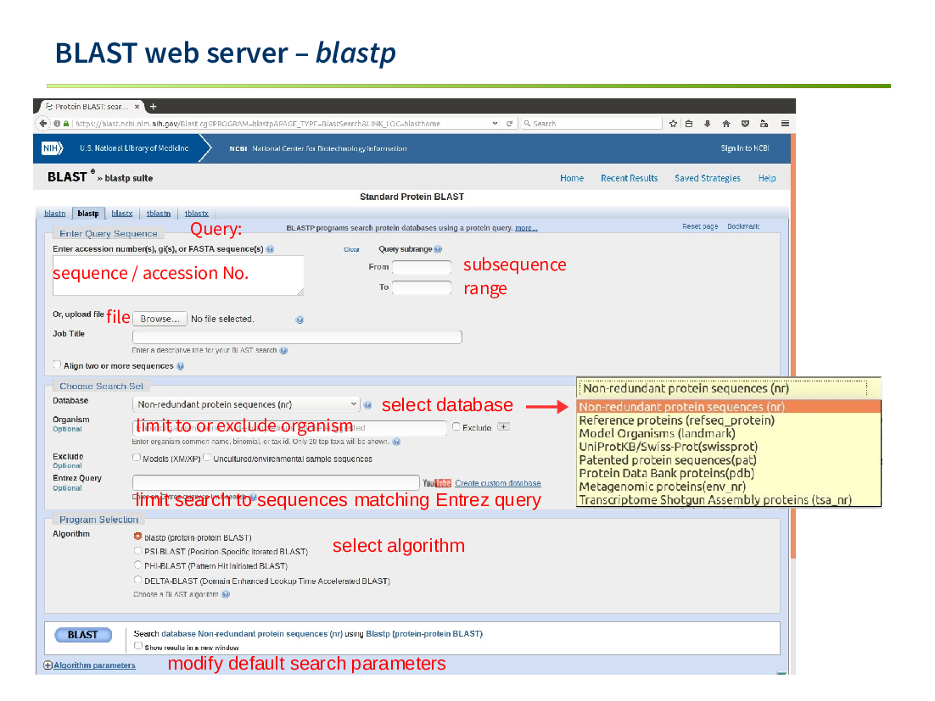Open the Pocket icon in the toolbar
935x701 pixels.
pos(745,123)
